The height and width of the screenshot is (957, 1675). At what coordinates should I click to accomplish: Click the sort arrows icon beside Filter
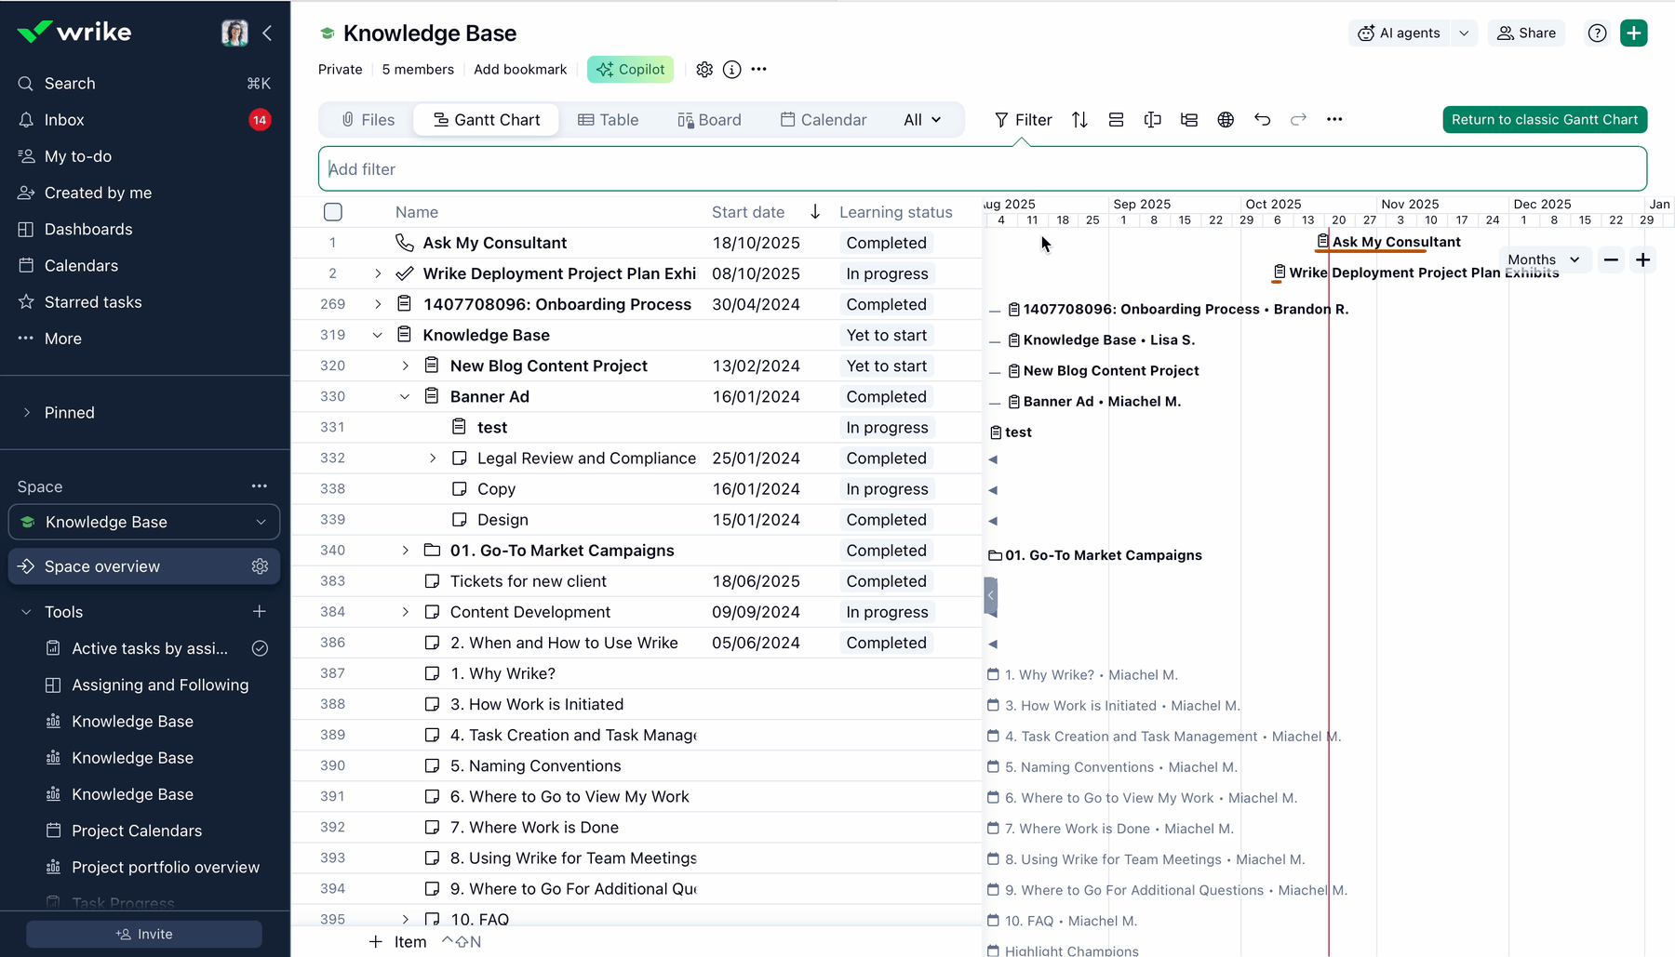1079,119
